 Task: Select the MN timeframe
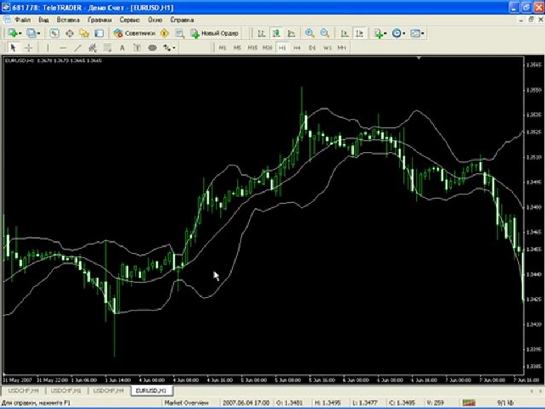point(342,48)
